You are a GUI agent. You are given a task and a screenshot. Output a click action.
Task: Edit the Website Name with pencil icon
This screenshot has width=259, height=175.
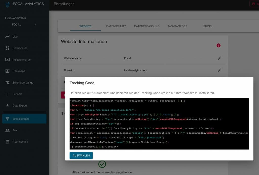[x=219, y=58]
